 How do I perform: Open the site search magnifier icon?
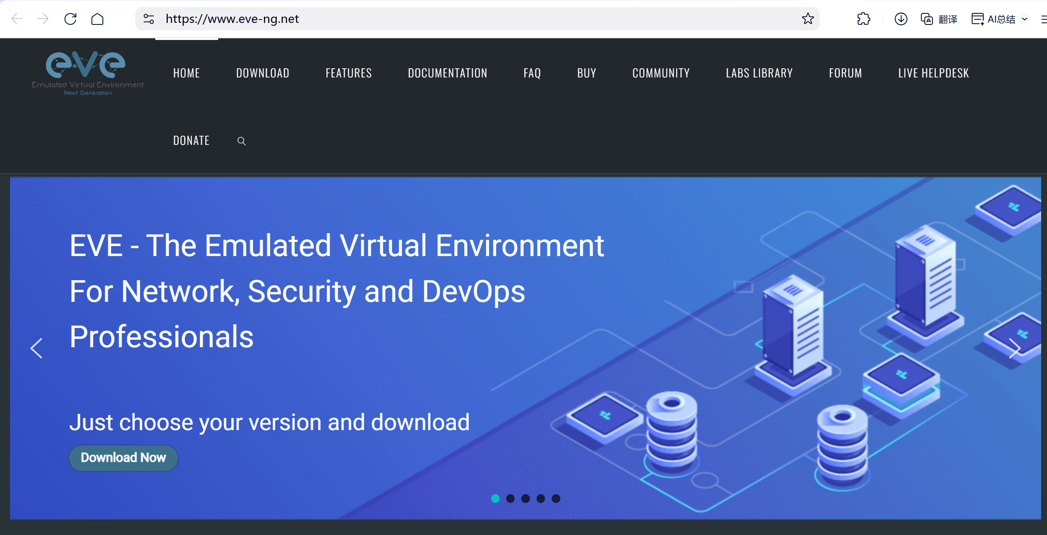click(x=241, y=141)
